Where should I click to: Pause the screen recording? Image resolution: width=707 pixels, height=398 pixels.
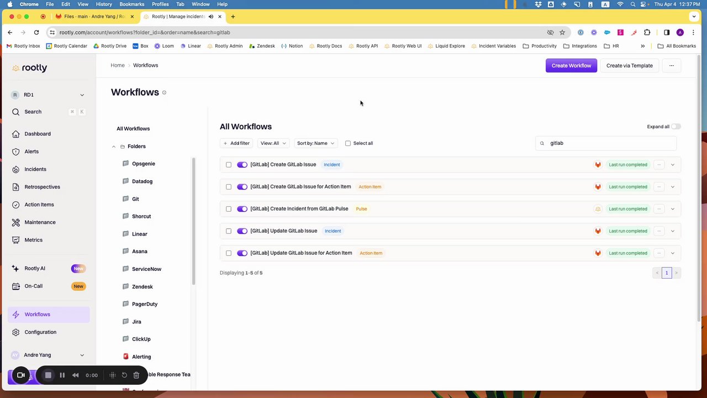(62, 375)
